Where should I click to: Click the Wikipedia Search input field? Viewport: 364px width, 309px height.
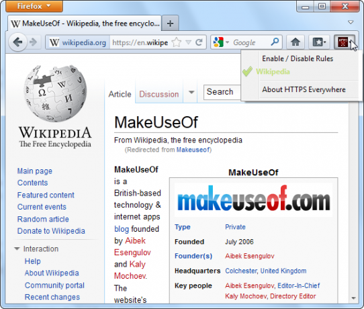(222, 92)
